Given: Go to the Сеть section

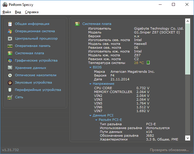Looking at the screenshot, I should click(19, 97).
